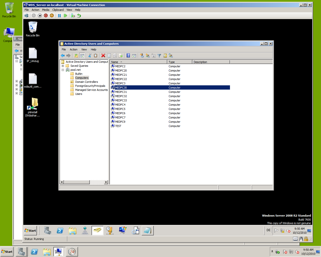Select the MEDPC2 computer entry

(120, 66)
